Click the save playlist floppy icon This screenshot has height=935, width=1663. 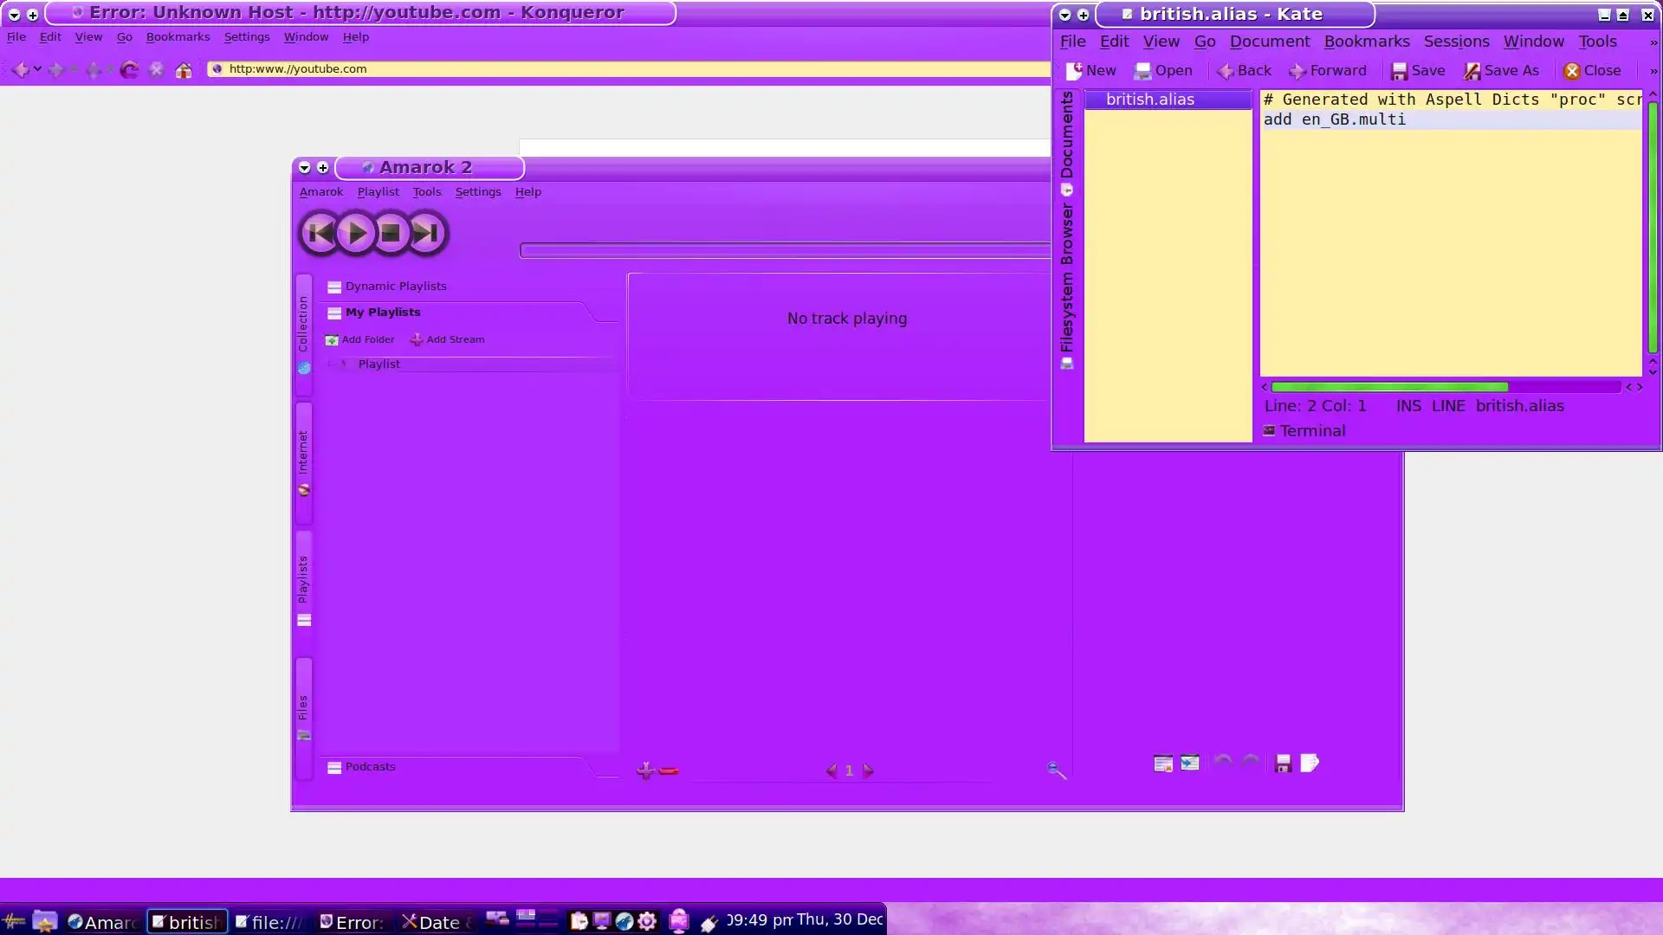tap(1284, 764)
